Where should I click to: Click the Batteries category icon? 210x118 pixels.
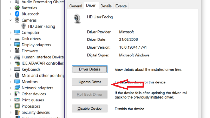pos(17,8)
